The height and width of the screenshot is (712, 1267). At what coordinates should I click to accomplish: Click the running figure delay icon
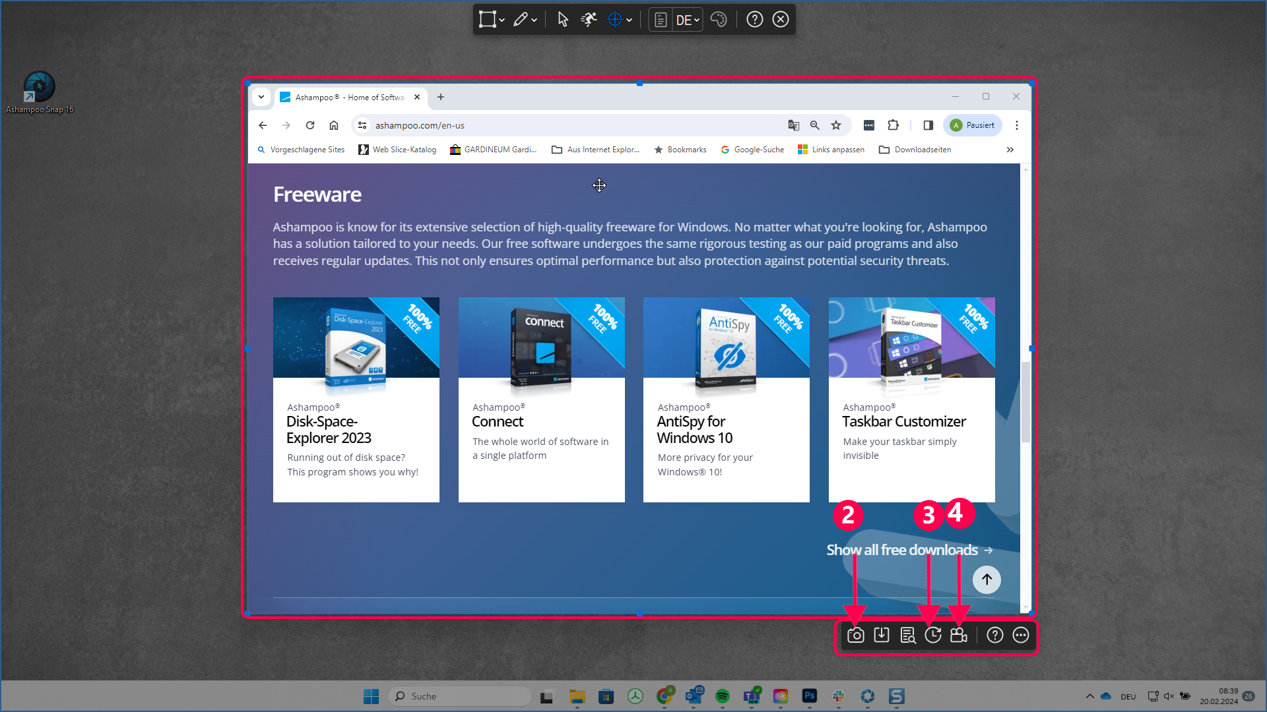[589, 20]
